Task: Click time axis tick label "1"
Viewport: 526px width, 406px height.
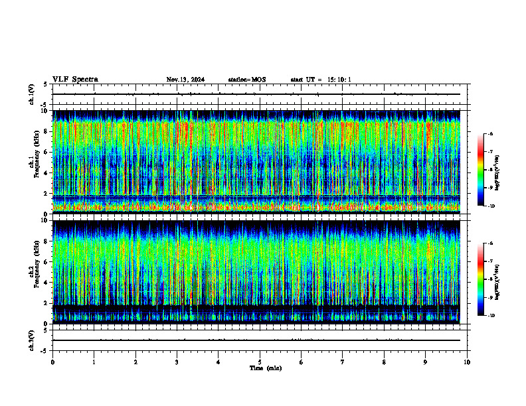Action: click(94, 362)
